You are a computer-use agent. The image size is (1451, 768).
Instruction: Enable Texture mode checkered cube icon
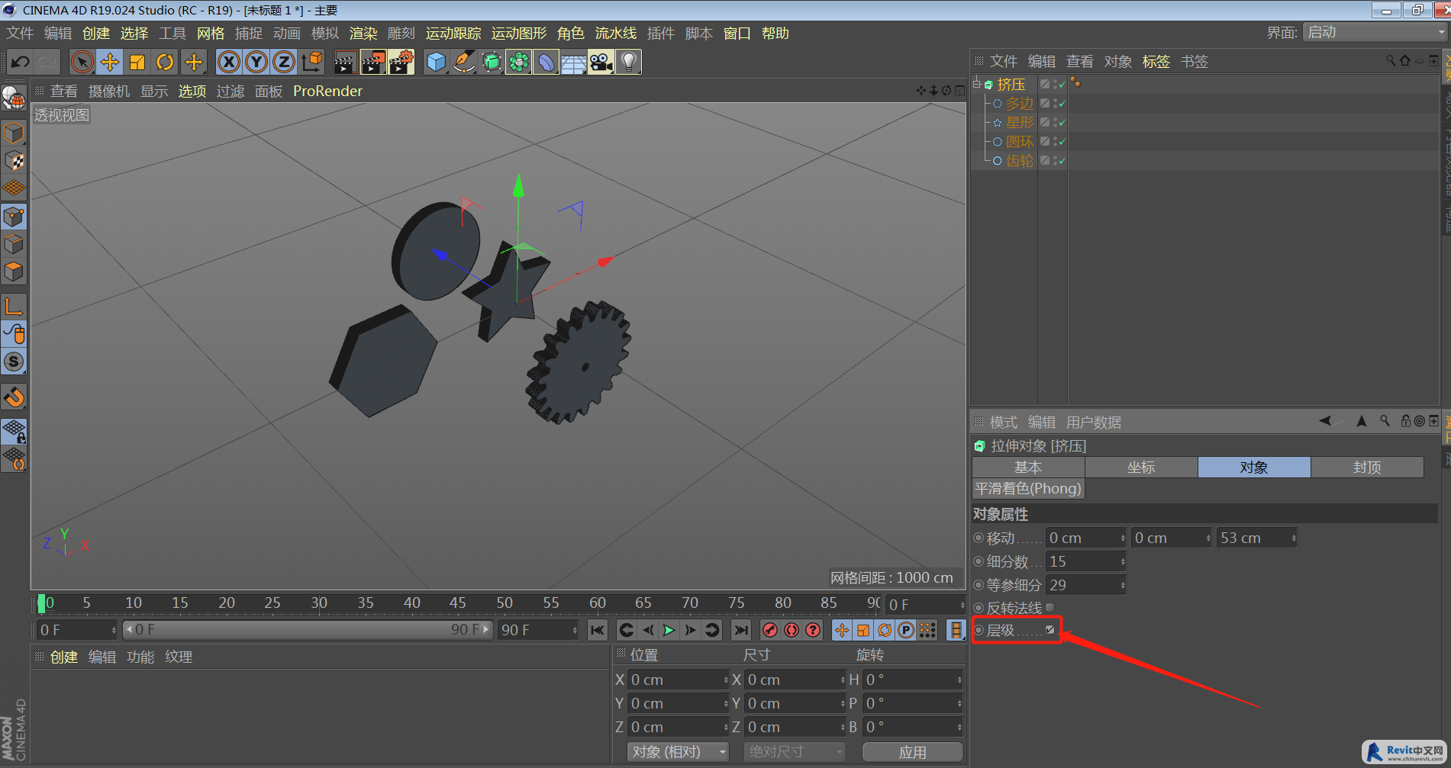coord(14,161)
